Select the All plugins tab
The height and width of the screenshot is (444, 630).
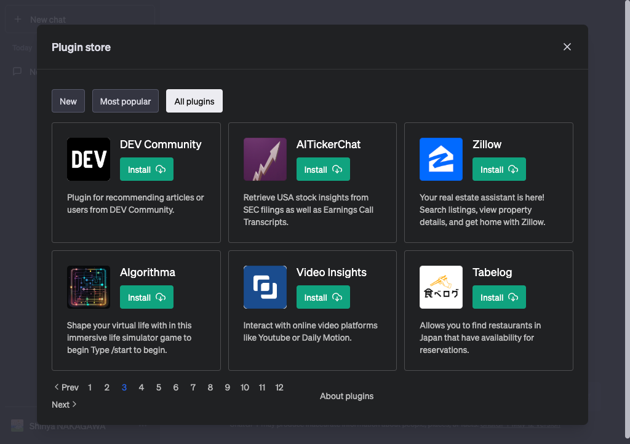tap(194, 101)
